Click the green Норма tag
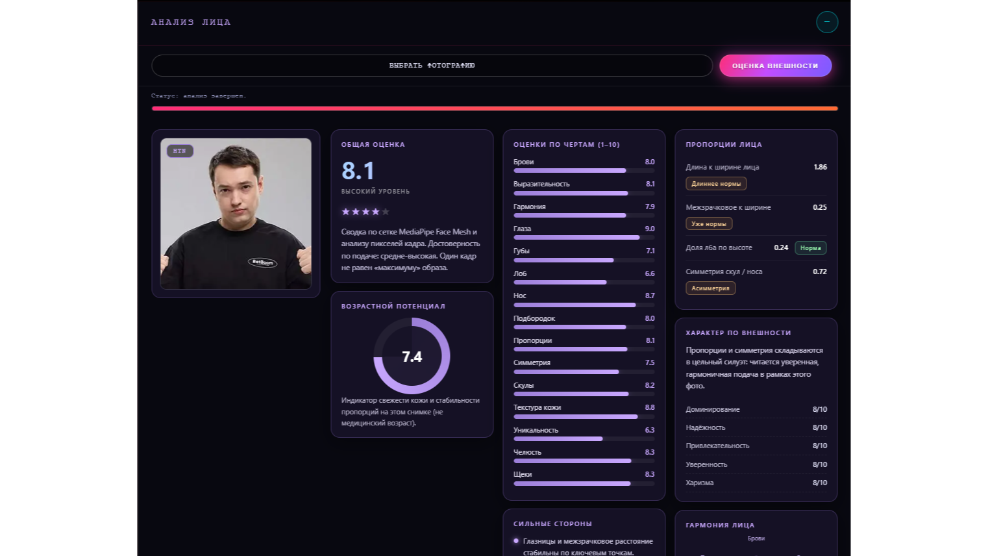This screenshot has width=988, height=556. coord(811,248)
